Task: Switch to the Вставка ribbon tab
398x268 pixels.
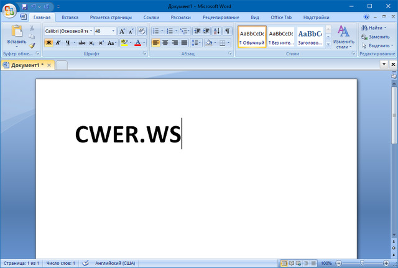Action: click(x=70, y=17)
